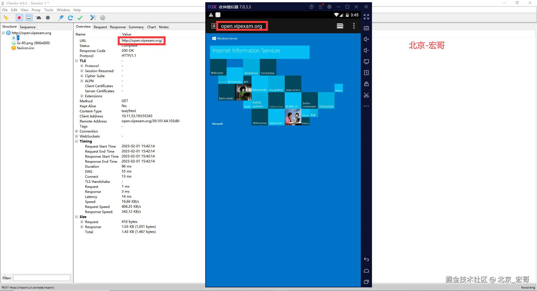Install an APK using the Nox APK icon
Image resolution: width=537 pixels, height=291 pixels.
(x=366, y=73)
